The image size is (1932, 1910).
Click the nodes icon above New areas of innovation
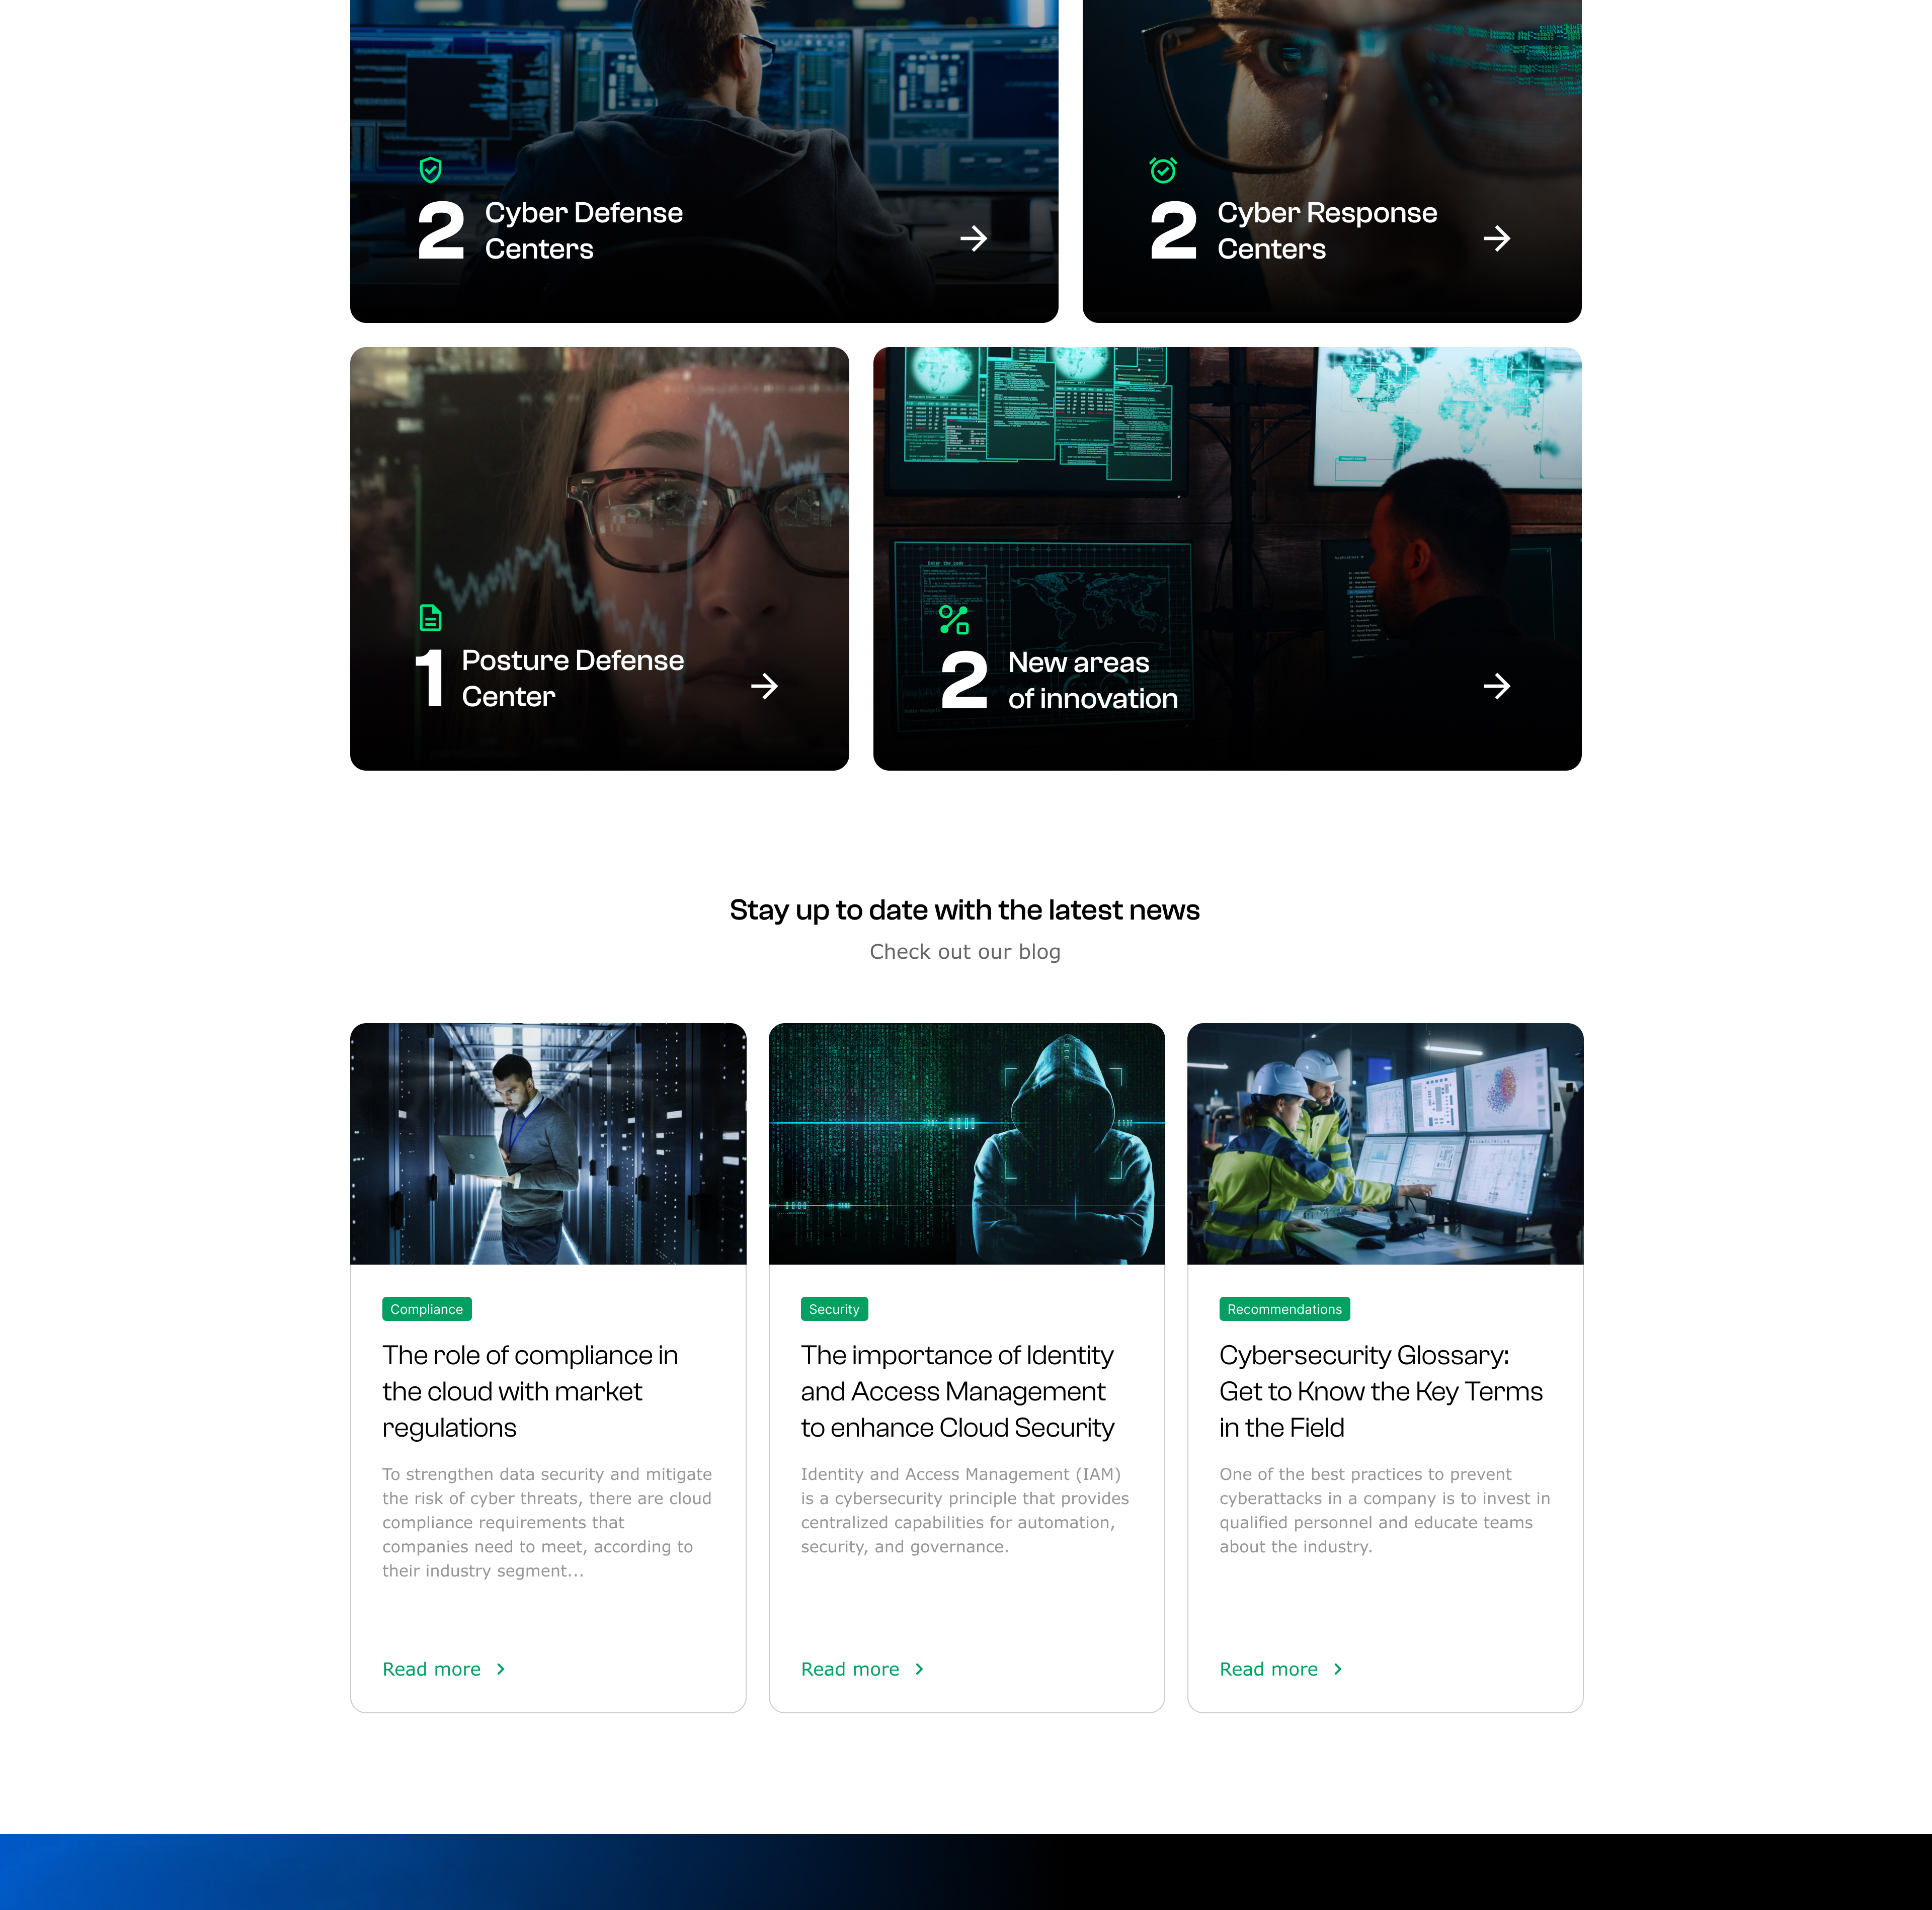pyautogui.click(x=954, y=620)
